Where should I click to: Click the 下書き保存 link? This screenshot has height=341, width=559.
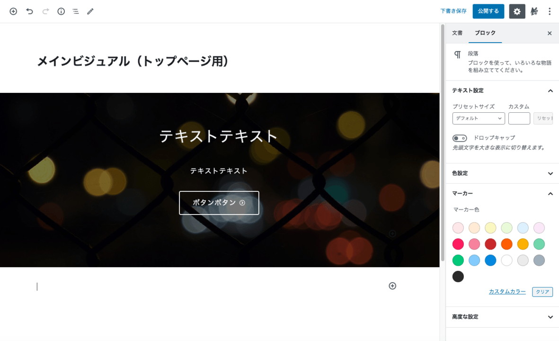point(453,11)
